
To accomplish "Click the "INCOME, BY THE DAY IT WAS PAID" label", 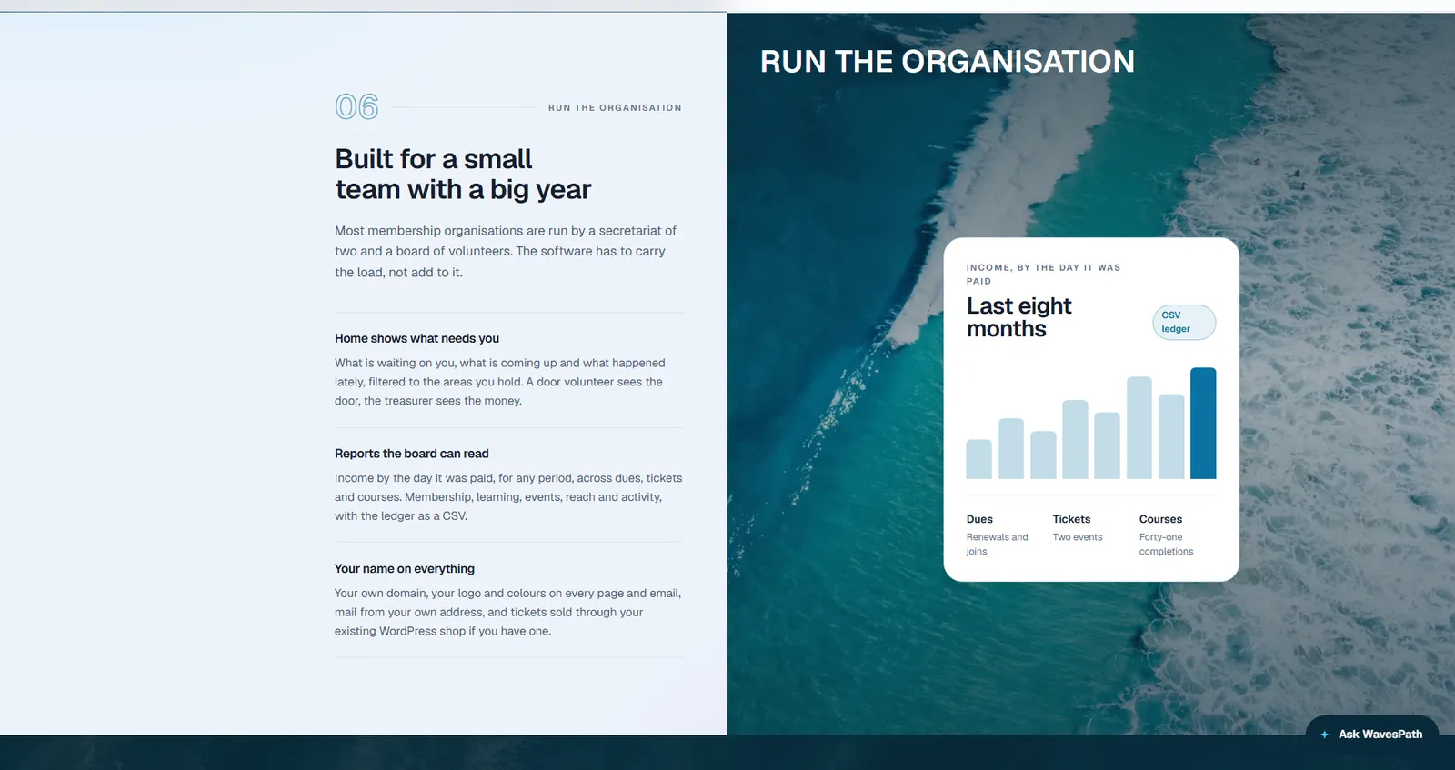I will pyautogui.click(x=1044, y=275).
